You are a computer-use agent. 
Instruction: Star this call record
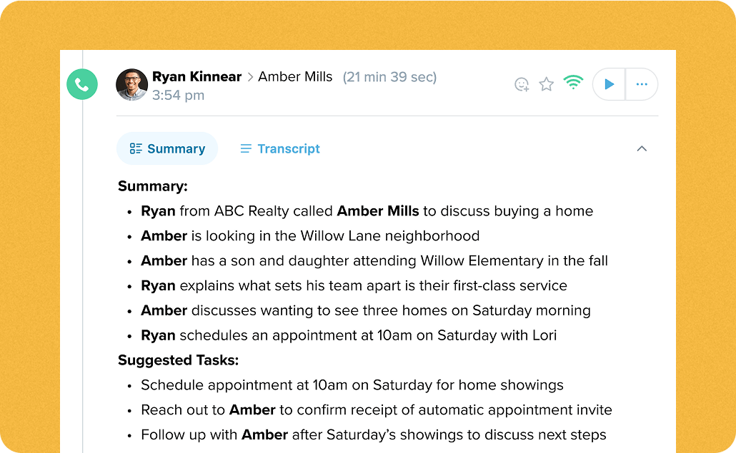(x=547, y=85)
